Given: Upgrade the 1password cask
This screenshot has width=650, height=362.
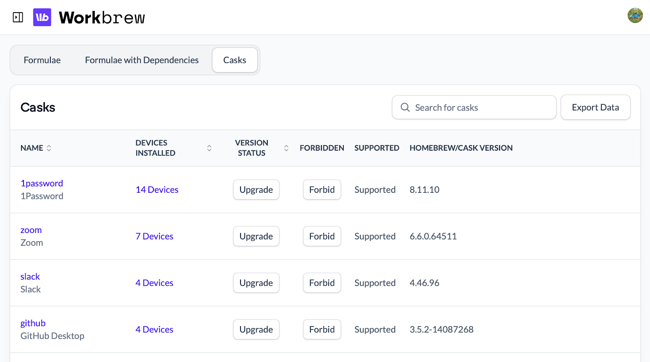Looking at the screenshot, I should pyautogui.click(x=256, y=190).
